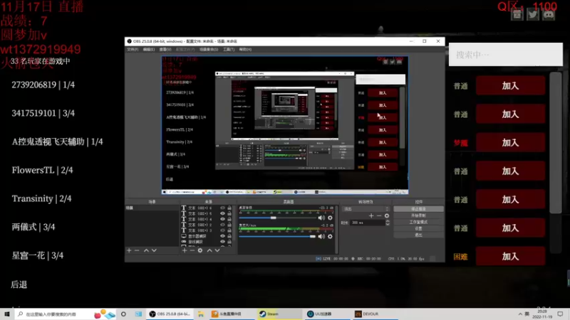Click the 开始录制 start recording button
Viewport: 570px width, 320px height.
point(418,215)
